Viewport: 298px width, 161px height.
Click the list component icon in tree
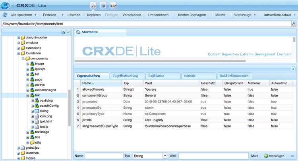32,74
